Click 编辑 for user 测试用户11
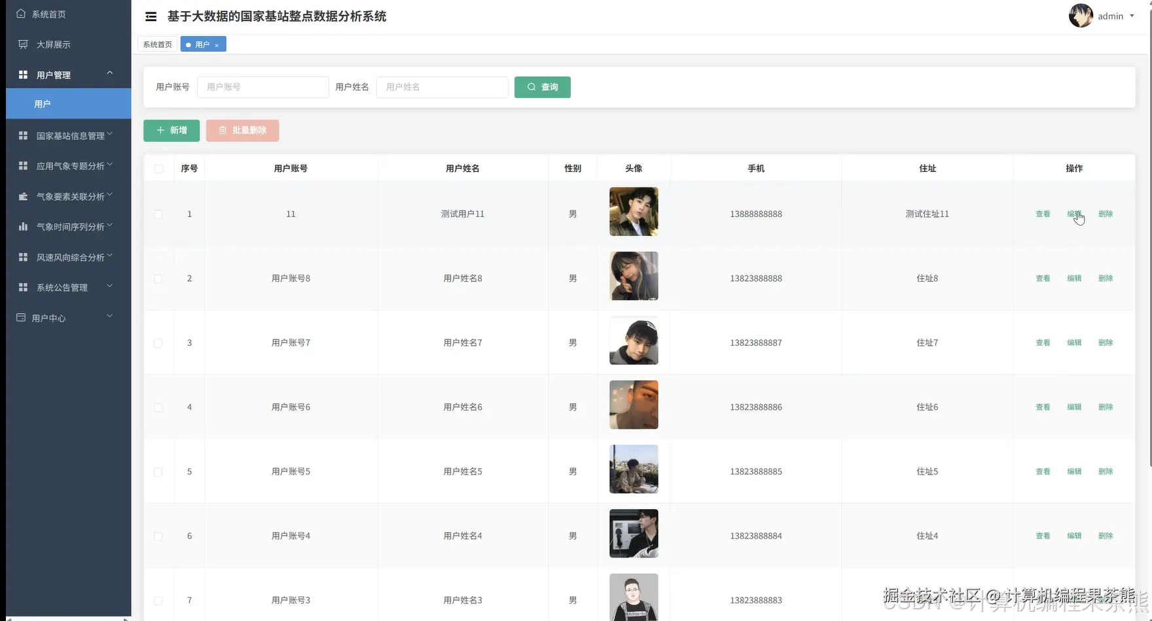Viewport: 1152px width, 621px height. (1074, 214)
